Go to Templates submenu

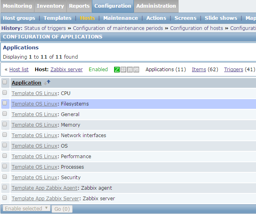[58, 18]
